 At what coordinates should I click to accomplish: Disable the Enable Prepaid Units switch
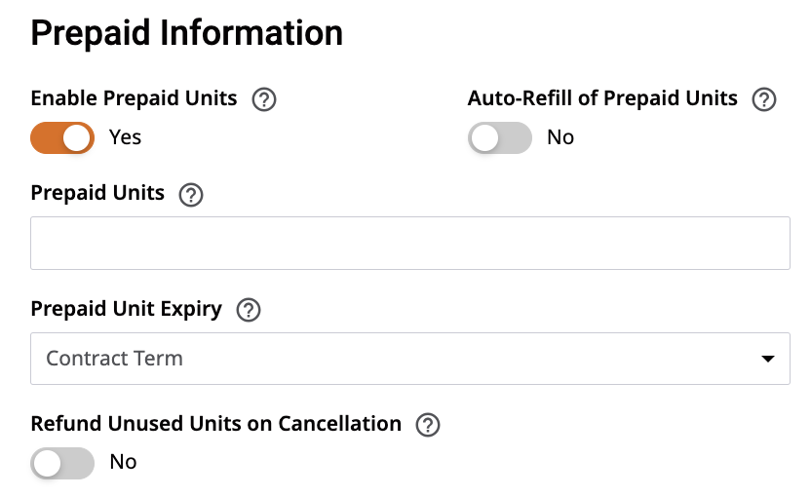pyautogui.click(x=62, y=137)
